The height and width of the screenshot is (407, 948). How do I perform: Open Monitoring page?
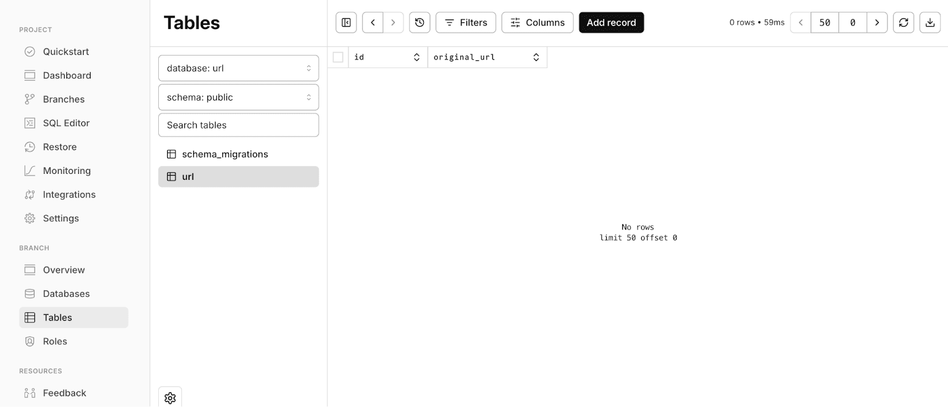point(66,170)
